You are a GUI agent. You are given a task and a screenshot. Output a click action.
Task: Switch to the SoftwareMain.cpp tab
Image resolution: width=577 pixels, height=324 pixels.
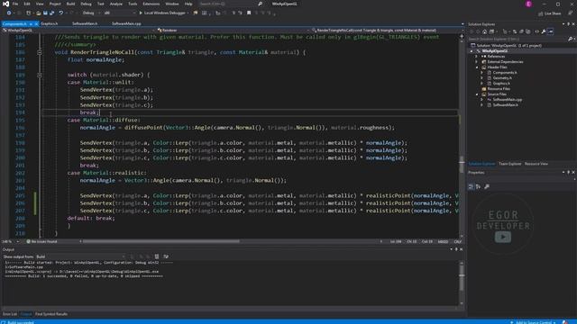[126, 23]
